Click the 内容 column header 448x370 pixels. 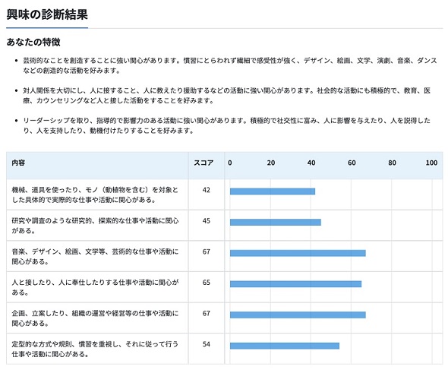(x=18, y=163)
